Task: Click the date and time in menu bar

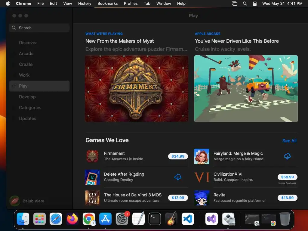Action: pyautogui.click(x=282, y=4)
